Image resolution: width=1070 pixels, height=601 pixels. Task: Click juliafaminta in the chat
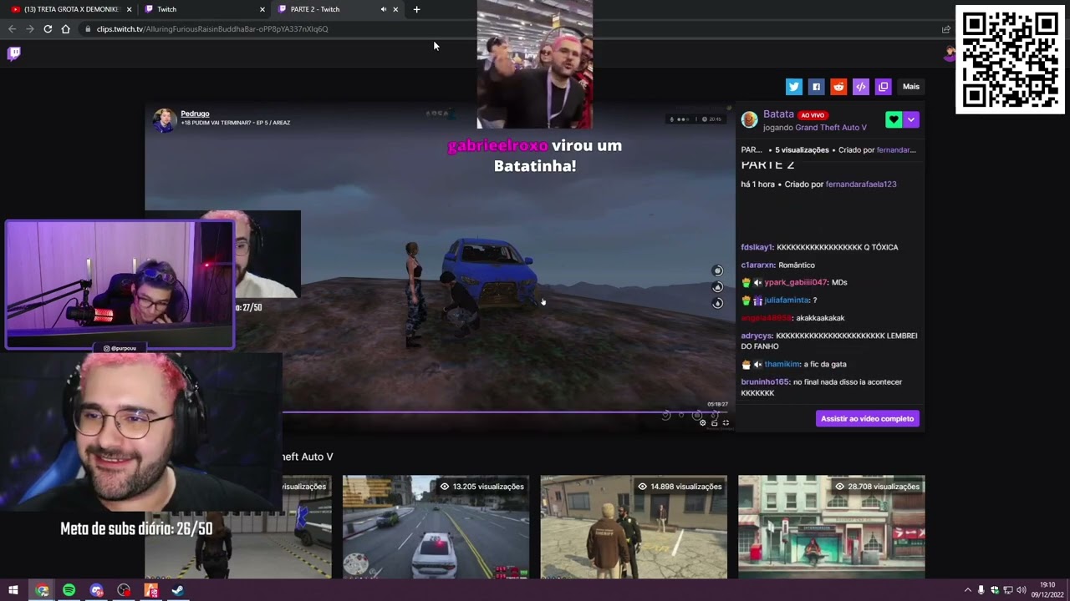(787, 300)
